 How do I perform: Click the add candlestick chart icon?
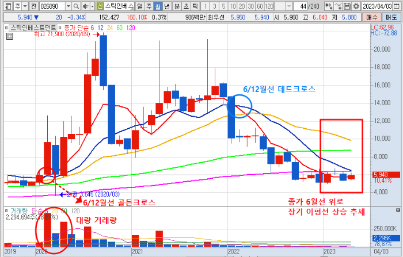(x=329, y=6)
